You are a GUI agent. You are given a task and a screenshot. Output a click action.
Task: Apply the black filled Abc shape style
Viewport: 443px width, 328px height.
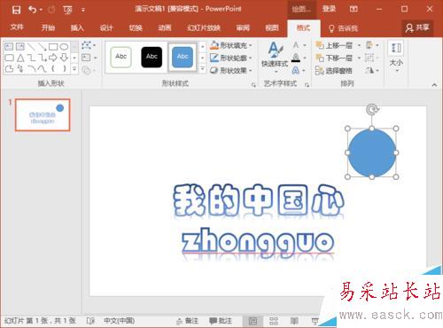click(152, 57)
